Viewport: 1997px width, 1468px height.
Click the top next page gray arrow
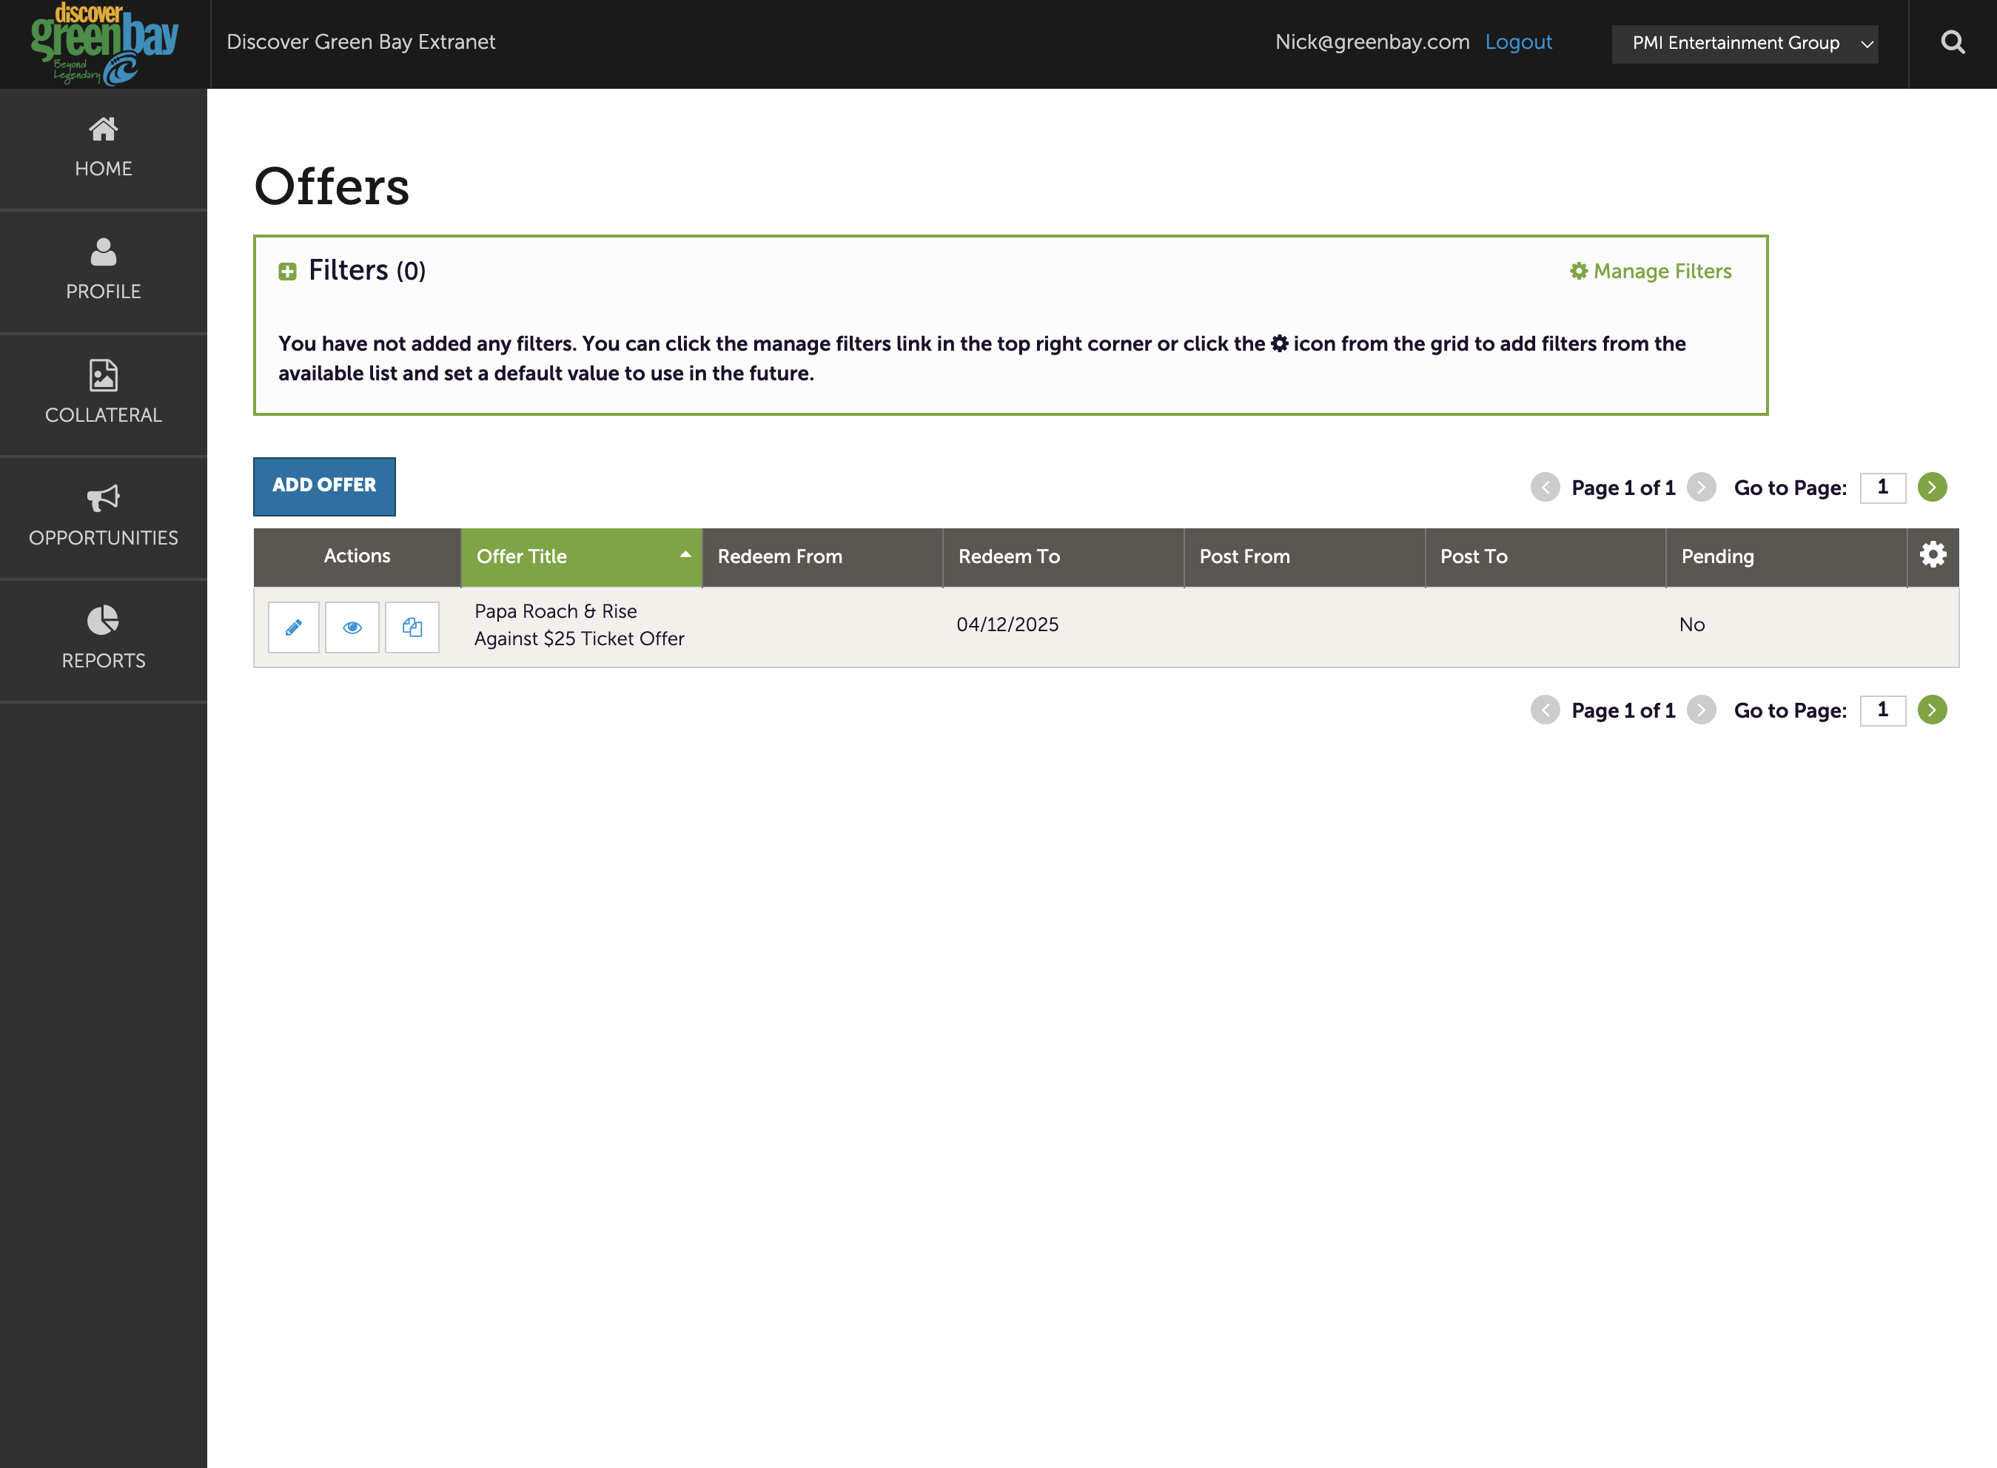(x=1701, y=487)
